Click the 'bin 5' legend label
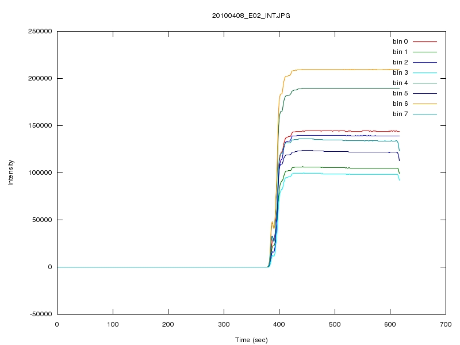Viewport: 460px width, 345px height. tap(400, 93)
